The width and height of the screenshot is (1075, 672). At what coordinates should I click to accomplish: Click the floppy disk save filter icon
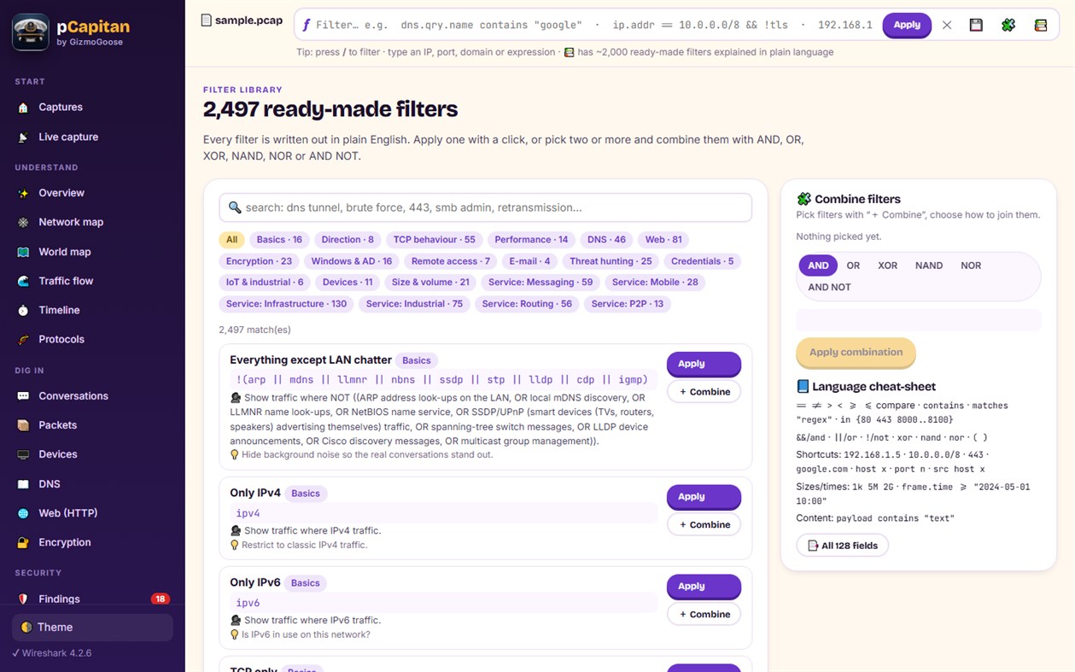click(976, 26)
